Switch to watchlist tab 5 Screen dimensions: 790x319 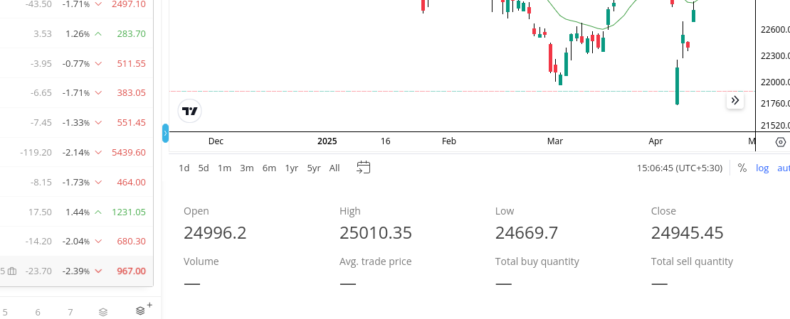click(5, 312)
